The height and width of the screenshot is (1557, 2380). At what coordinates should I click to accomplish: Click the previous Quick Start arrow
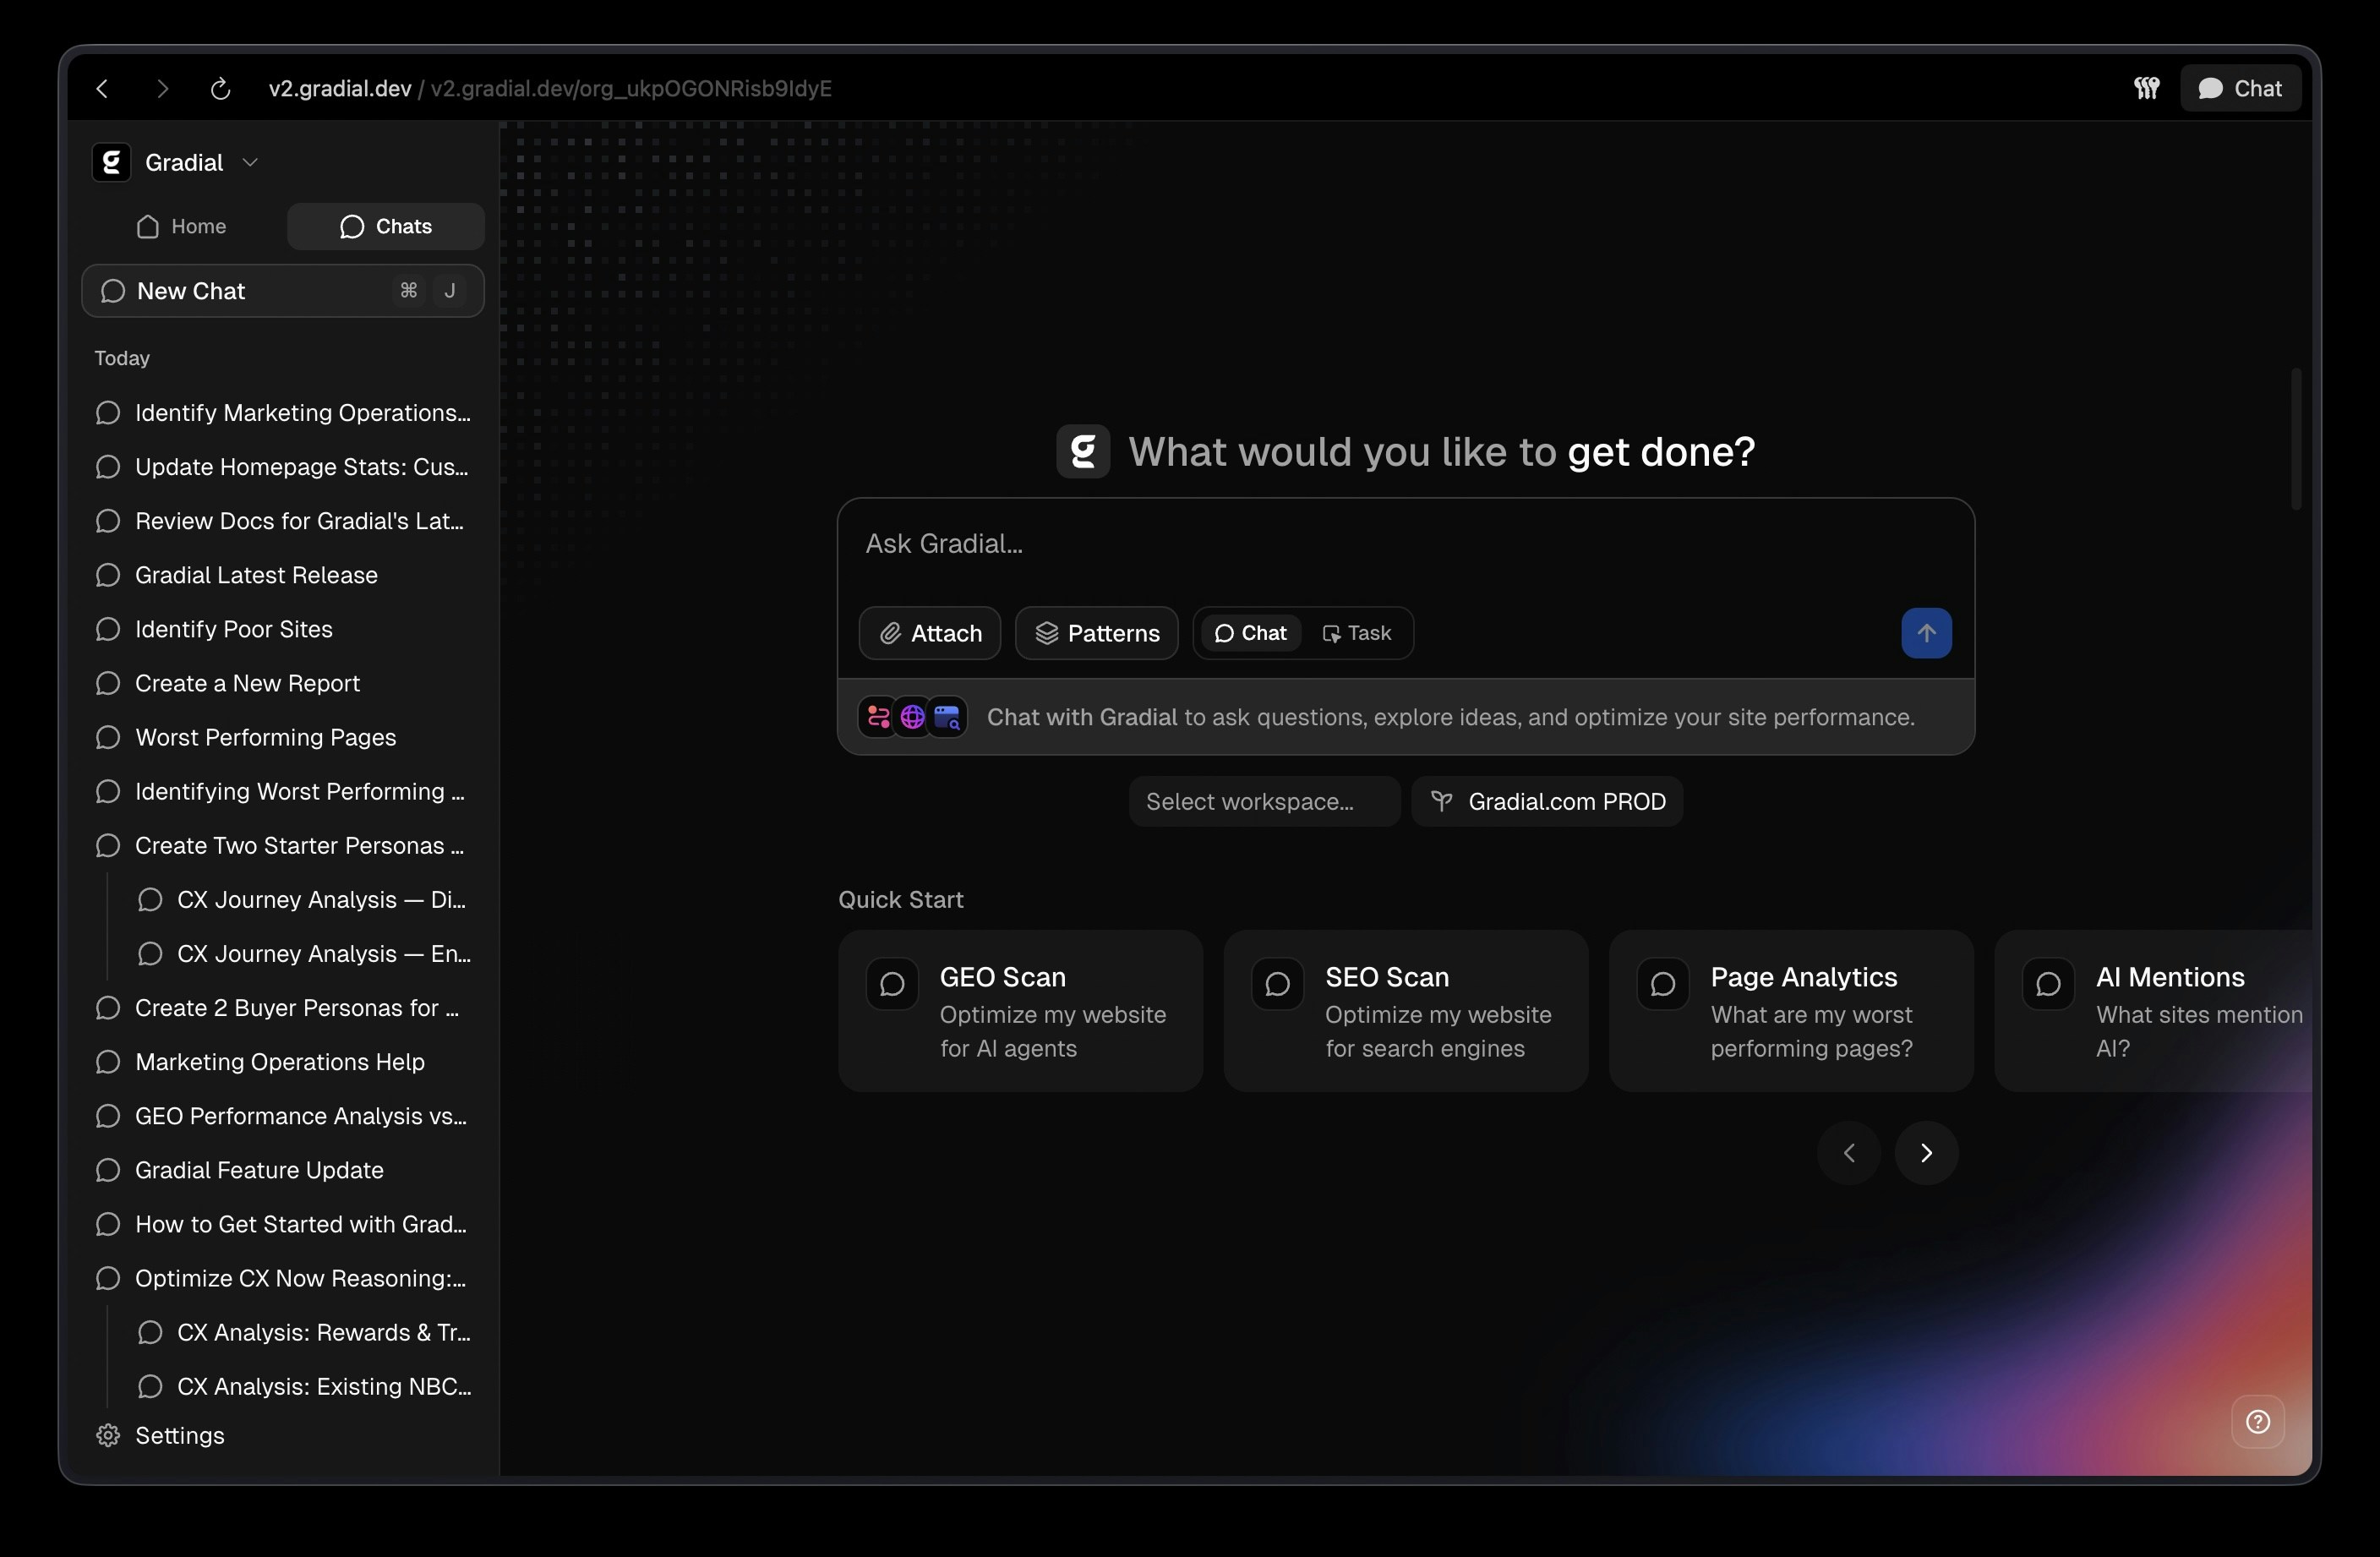1848,1152
